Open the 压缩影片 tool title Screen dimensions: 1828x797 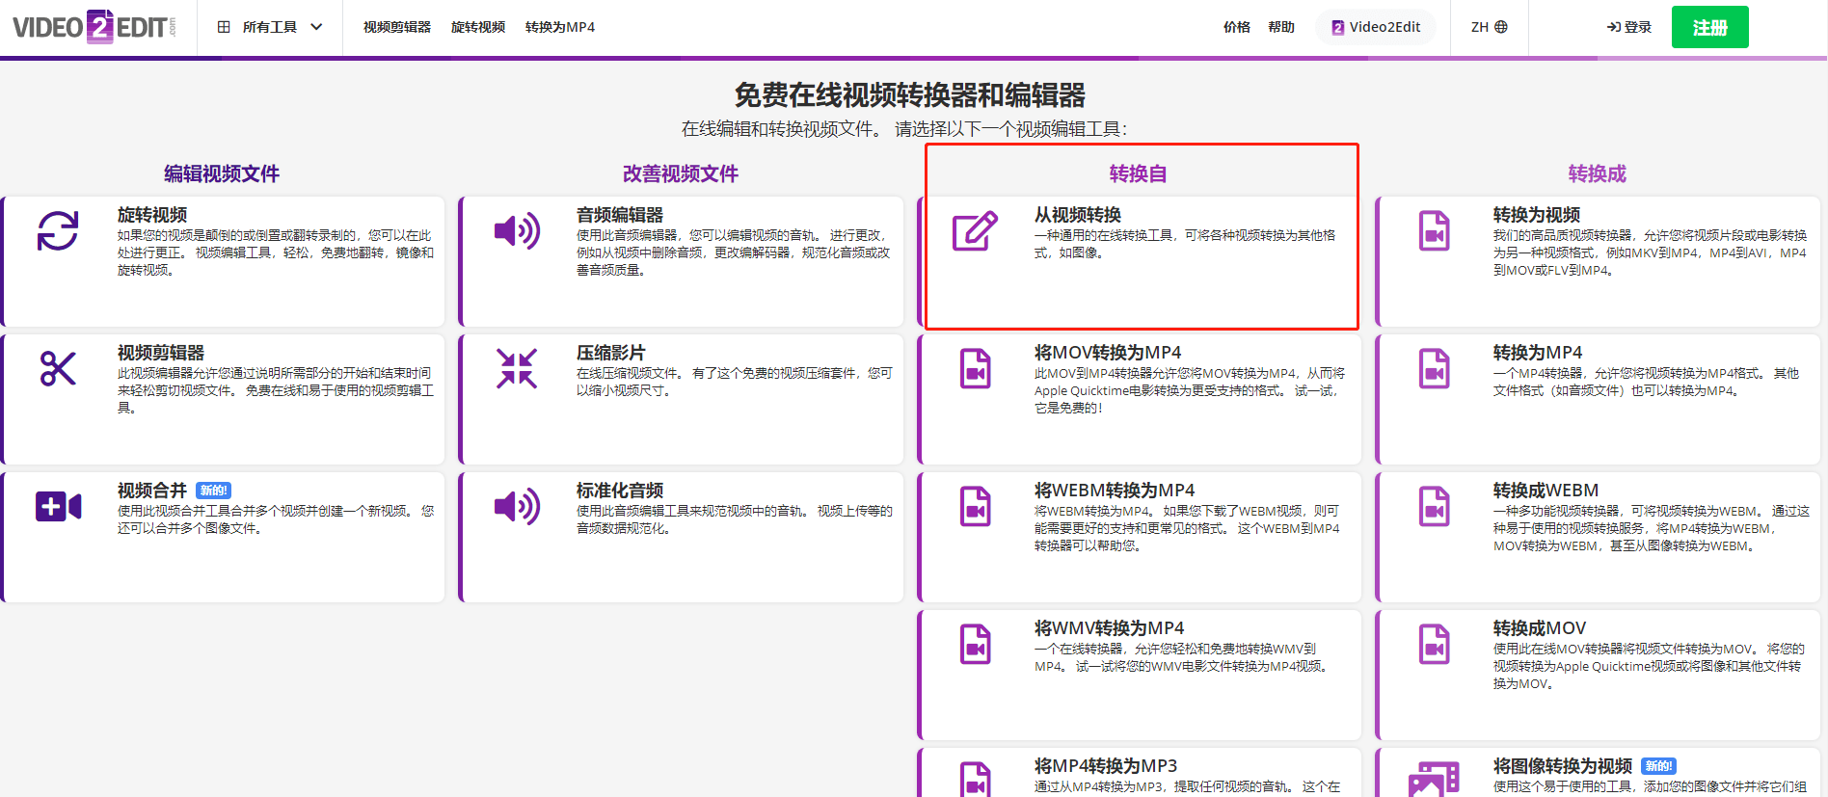pyautogui.click(x=611, y=353)
